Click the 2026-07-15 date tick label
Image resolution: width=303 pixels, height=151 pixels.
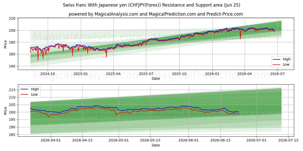point(289,140)
